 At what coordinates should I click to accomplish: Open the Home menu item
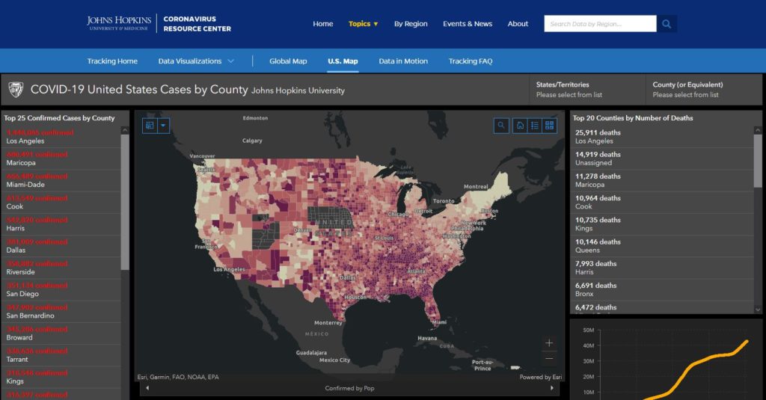point(323,23)
